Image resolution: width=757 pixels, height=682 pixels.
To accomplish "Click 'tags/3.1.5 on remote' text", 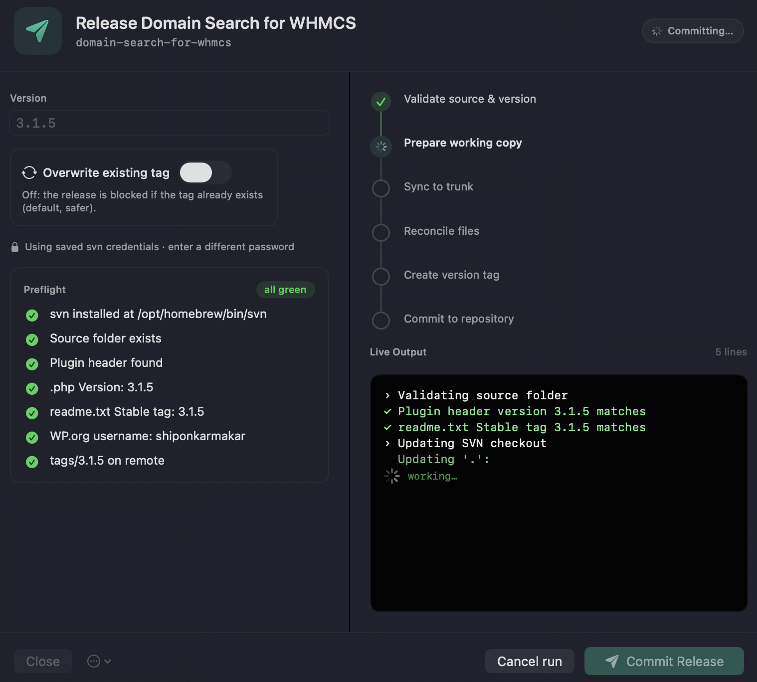I will (x=107, y=461).
